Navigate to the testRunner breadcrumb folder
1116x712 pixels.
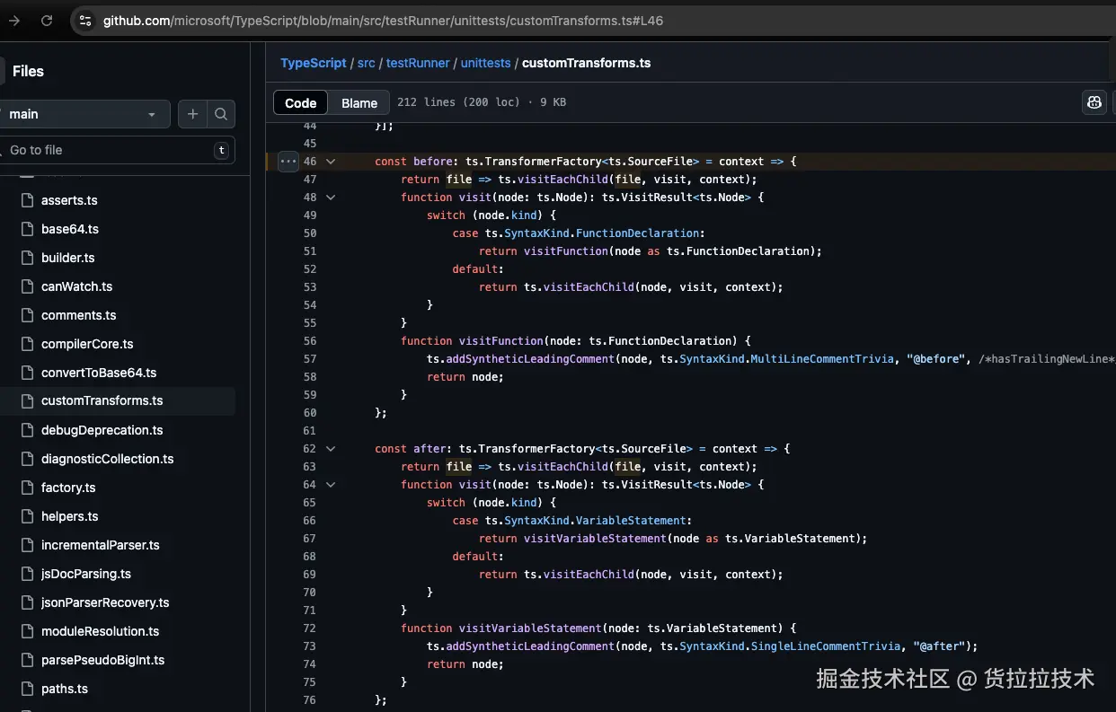pyautogui.click(x=418, y=63)
